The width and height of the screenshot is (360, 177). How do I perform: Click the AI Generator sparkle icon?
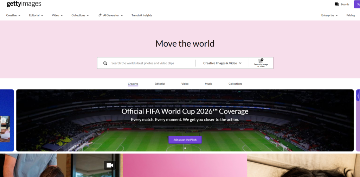point(100,15)
